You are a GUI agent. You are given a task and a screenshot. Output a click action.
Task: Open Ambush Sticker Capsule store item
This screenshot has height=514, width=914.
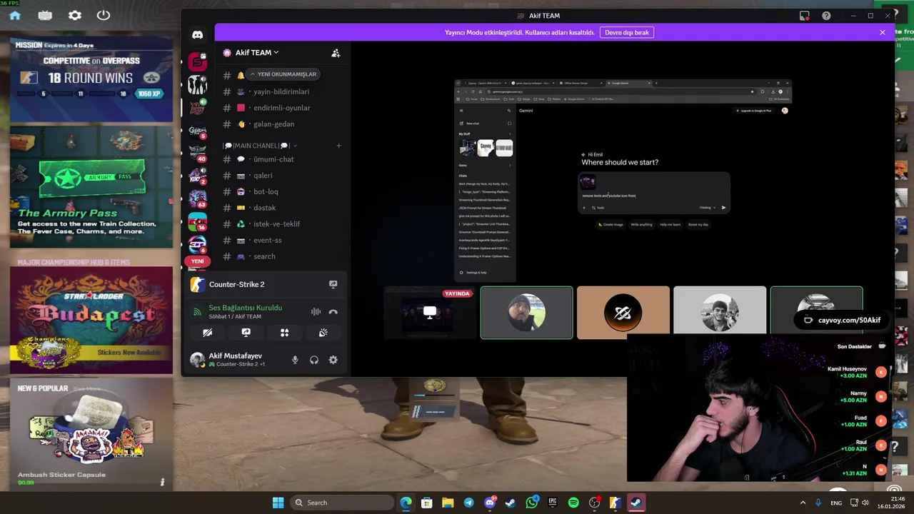[x=91, y=435]
